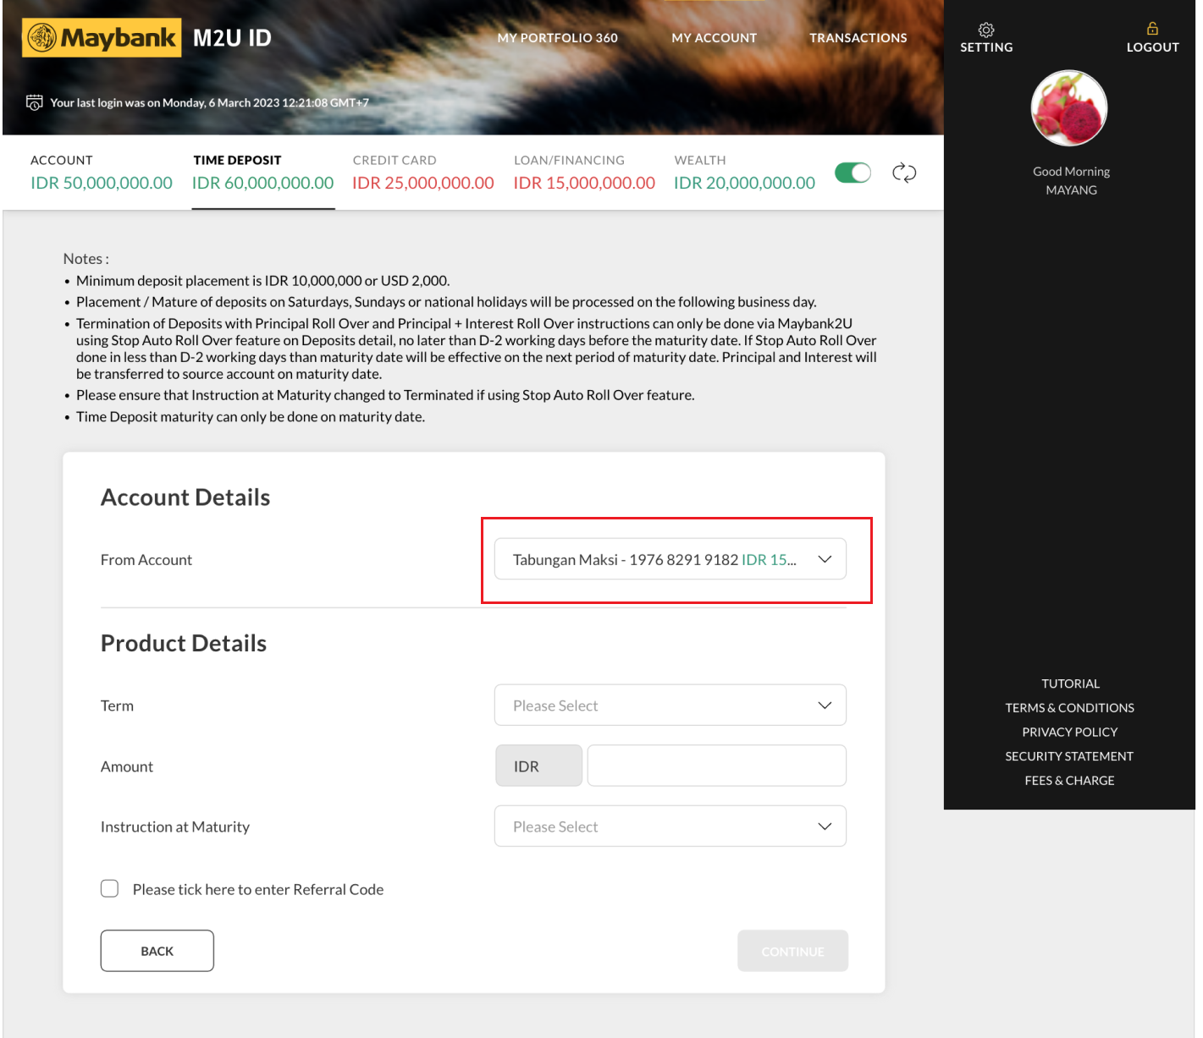This screenshot has height=1038, width=1203.
Task: Tick the Referral Code checkbox
Action: [x=109, y=888]
